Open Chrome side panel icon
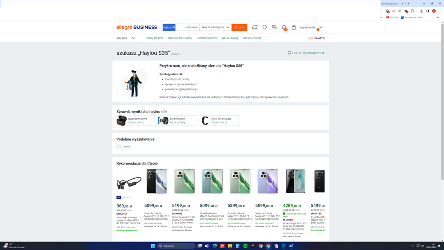 click(428, 11)
